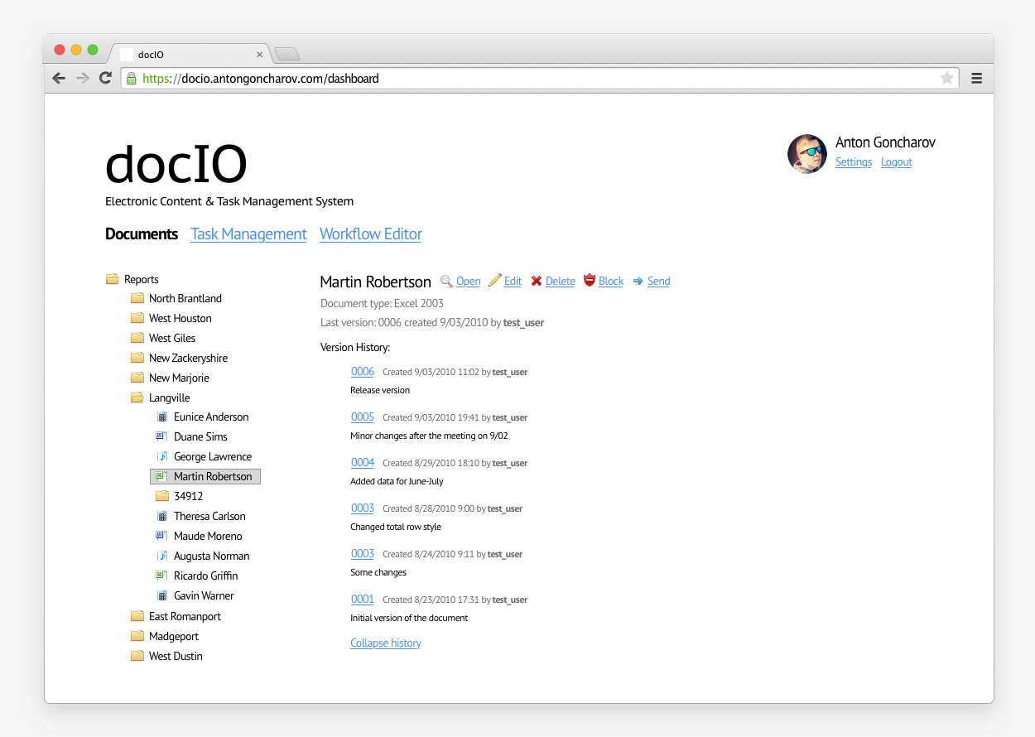Click the browser reload icon
The image size is (1035, 737).
[x=105, y=78]
